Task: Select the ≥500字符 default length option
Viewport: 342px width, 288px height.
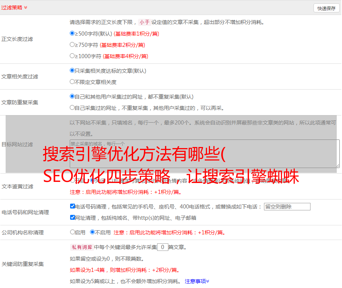Action: click(72, 33)
